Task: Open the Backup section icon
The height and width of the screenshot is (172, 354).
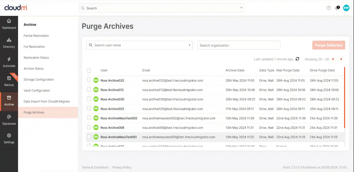Action: point(9,78)
